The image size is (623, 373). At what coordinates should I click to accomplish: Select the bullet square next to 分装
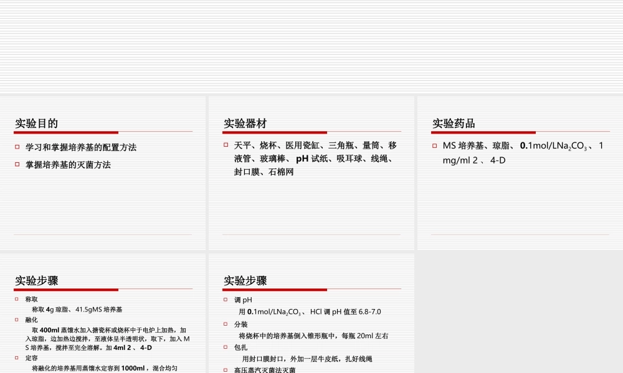coord(224,323)
